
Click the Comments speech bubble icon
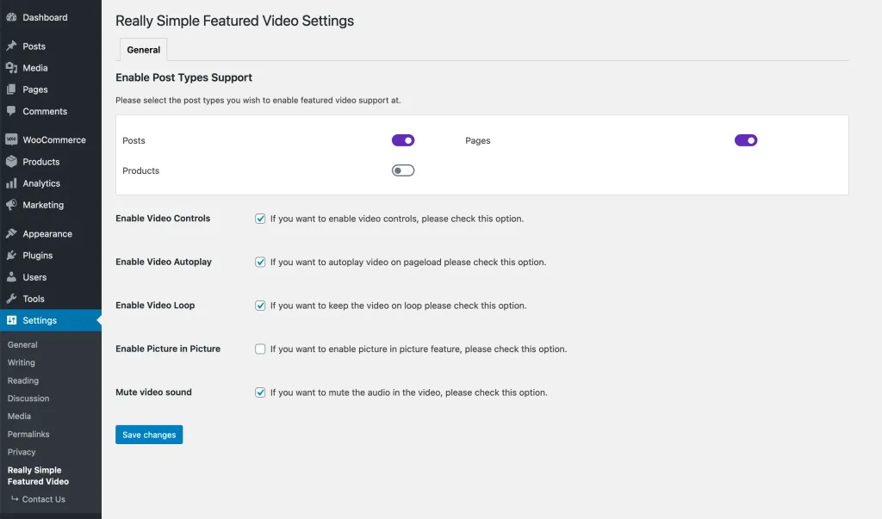(x=11, y=111)
